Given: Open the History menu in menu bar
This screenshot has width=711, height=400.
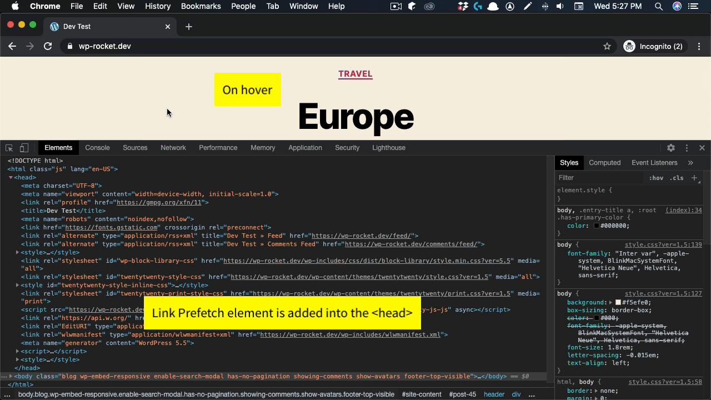Looking at the screenshot, I should (x=158, y=6).
